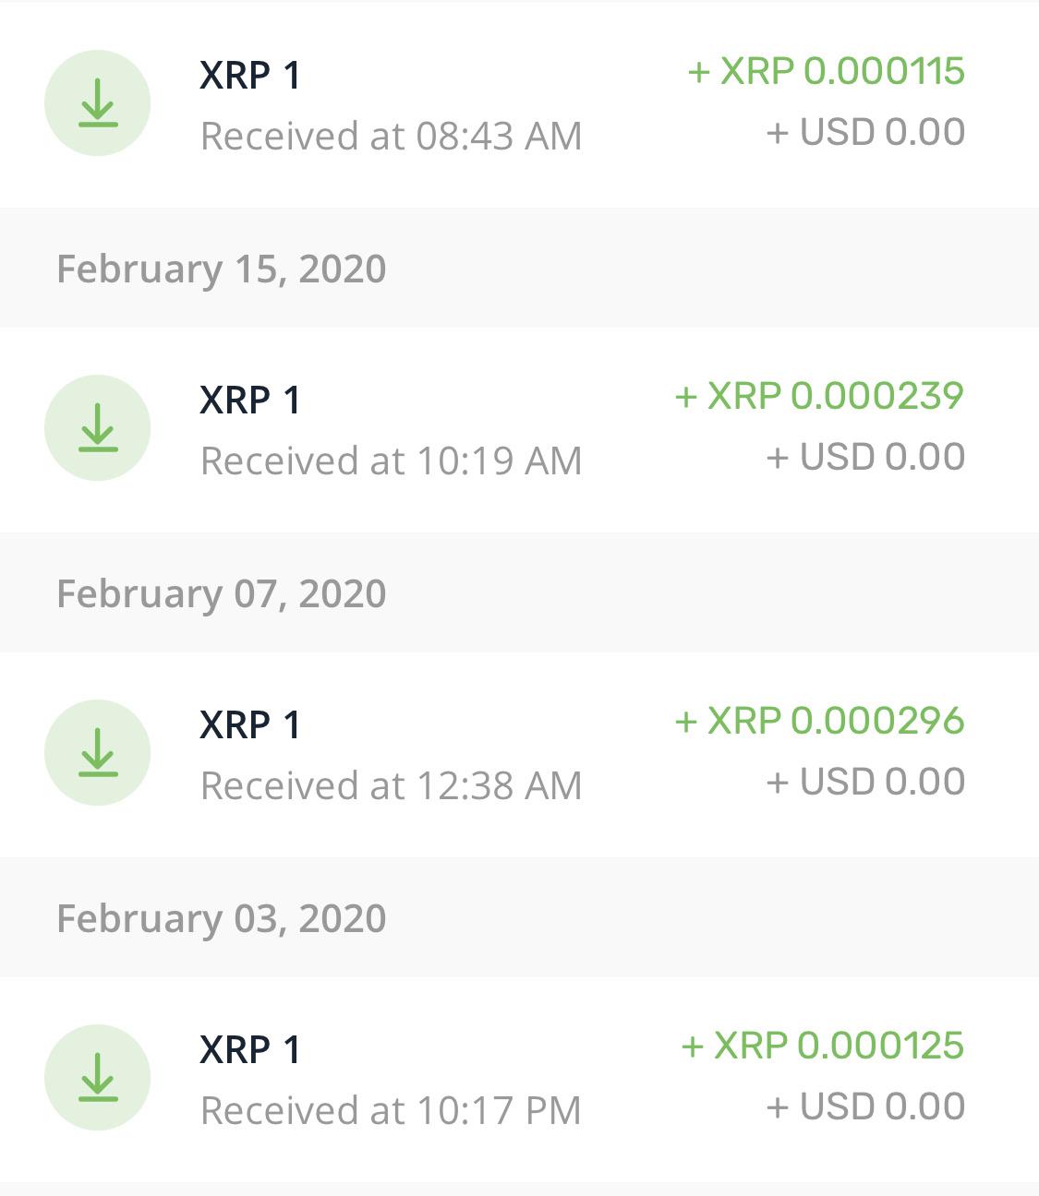Select the February 15, 2020 date header

[x=222, y=269]
